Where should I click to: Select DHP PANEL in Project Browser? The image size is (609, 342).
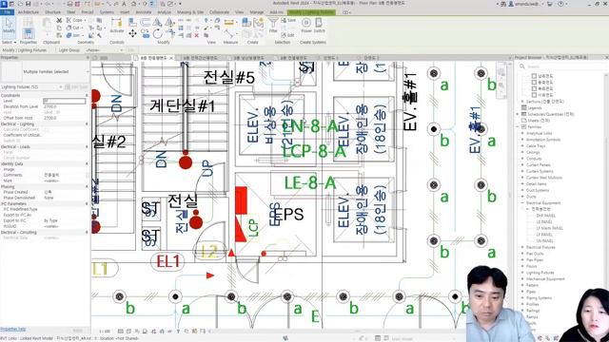pos(545,216)
